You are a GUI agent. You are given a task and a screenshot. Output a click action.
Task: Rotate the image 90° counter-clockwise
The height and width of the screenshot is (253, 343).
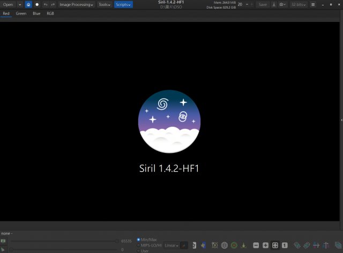coord(297,246)
